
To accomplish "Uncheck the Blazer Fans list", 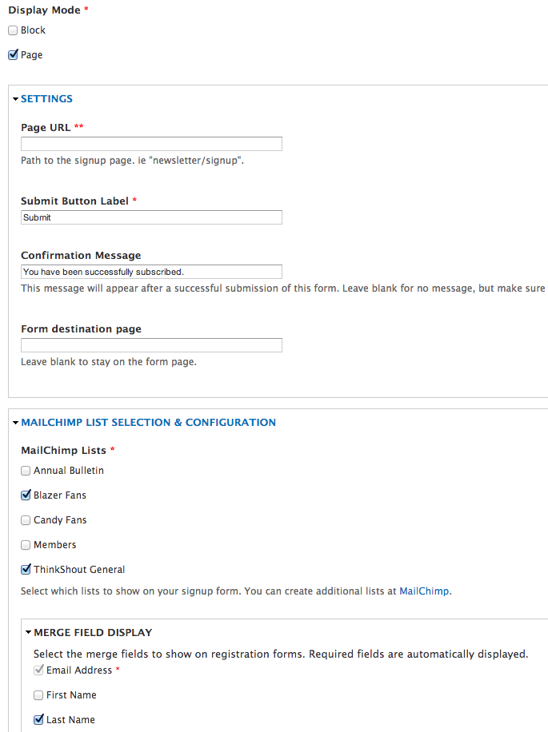I will pyautogui.click(x=26, y=495).
